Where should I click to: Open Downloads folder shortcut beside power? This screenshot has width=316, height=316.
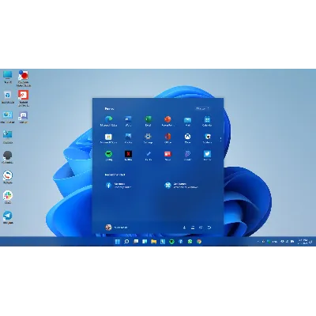(x=184, y=228)
